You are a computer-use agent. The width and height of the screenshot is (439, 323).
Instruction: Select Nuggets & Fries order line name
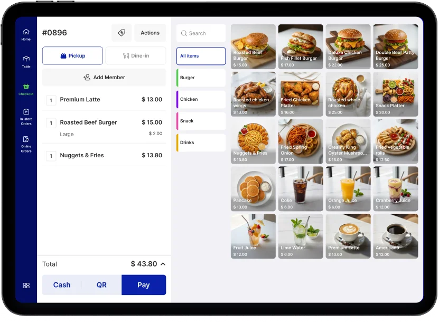[82, 155]
